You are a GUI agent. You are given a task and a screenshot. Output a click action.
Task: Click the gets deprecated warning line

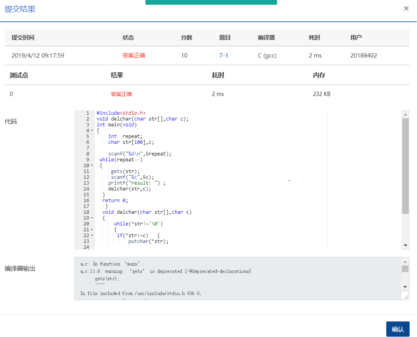pyautogui.click(x=166, y=271)
